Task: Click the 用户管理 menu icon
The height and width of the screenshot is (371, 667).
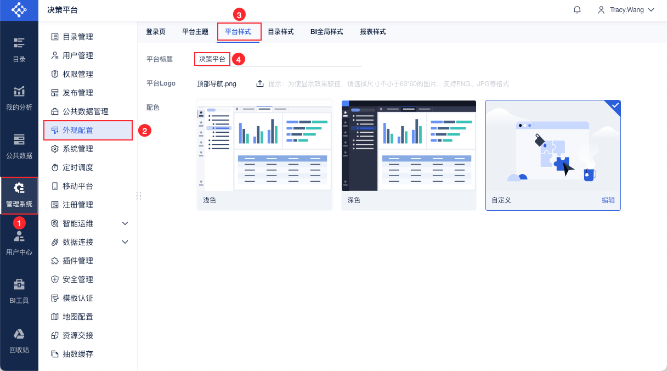Action: (x=54, y=55)
